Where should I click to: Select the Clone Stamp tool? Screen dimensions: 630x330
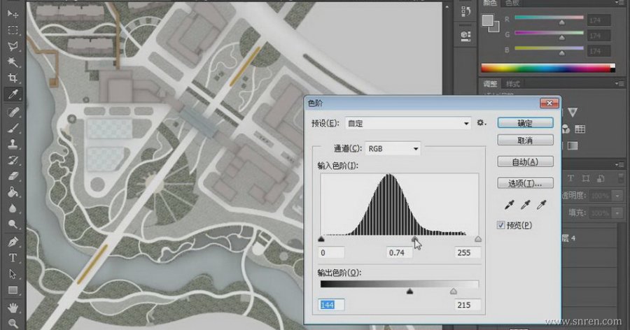tap(13, 144)
